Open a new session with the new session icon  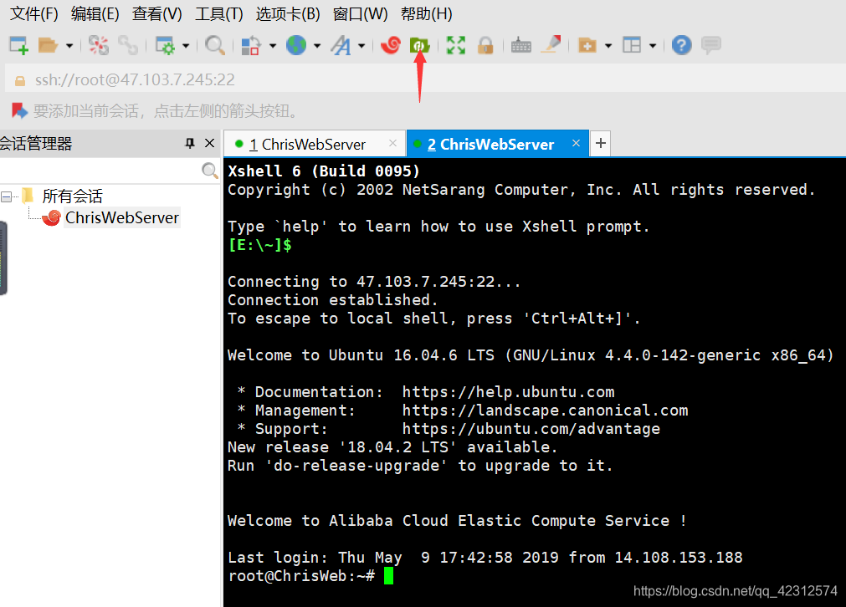(17, 45)
